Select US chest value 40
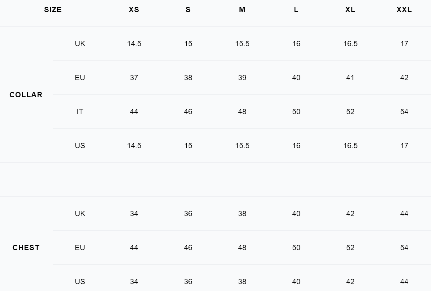 click(296, 282)
